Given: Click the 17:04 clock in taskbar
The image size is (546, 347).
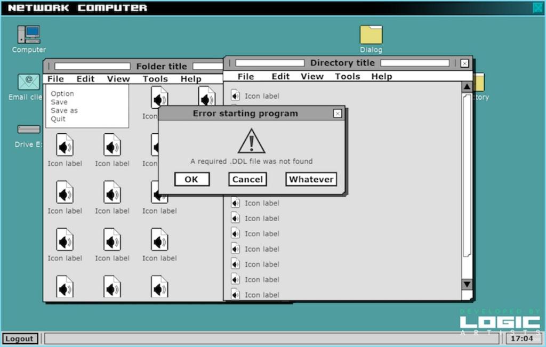Looking at the screenshot, I should coord(521,338).
